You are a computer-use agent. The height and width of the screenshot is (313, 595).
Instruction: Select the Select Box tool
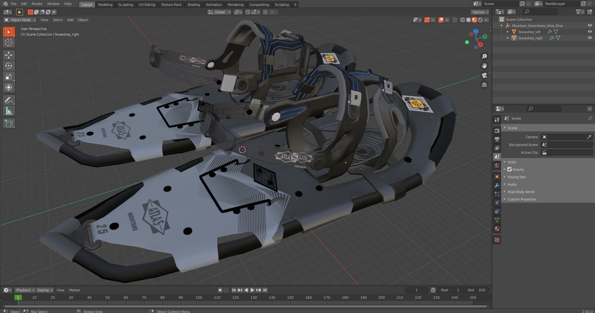(x=9, y=32)
